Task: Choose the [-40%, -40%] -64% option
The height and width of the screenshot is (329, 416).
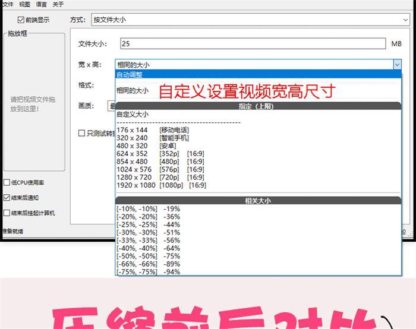Action: tap(259, 248)
